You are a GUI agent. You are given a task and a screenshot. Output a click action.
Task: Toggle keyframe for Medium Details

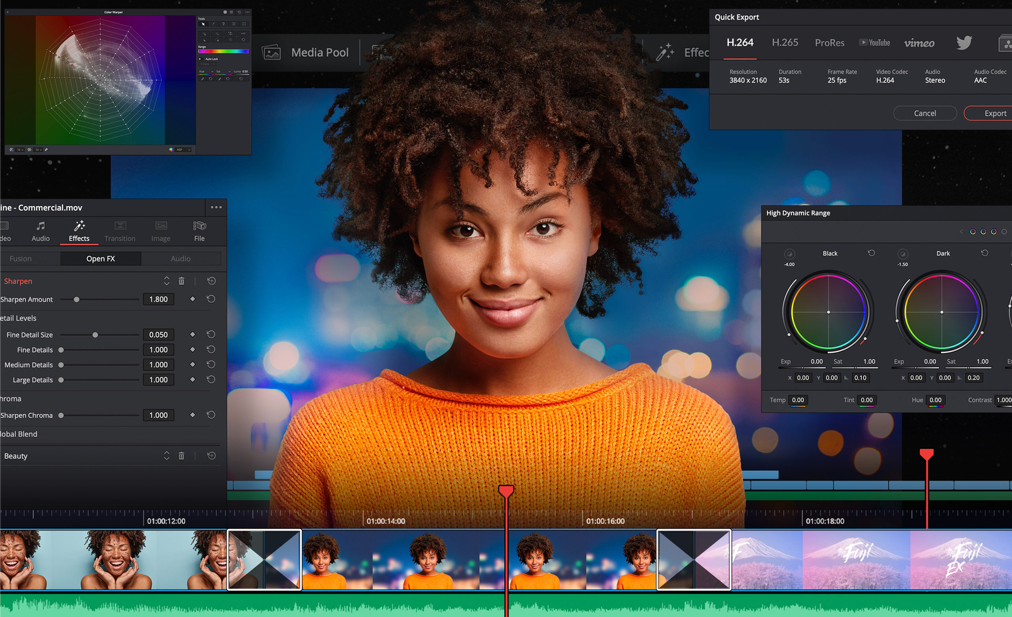192,365
